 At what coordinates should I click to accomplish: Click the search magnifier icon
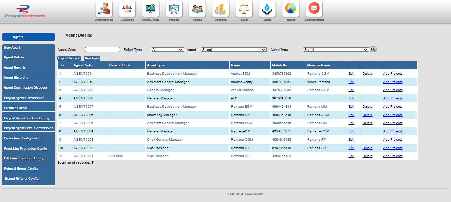tap(373, 49)
